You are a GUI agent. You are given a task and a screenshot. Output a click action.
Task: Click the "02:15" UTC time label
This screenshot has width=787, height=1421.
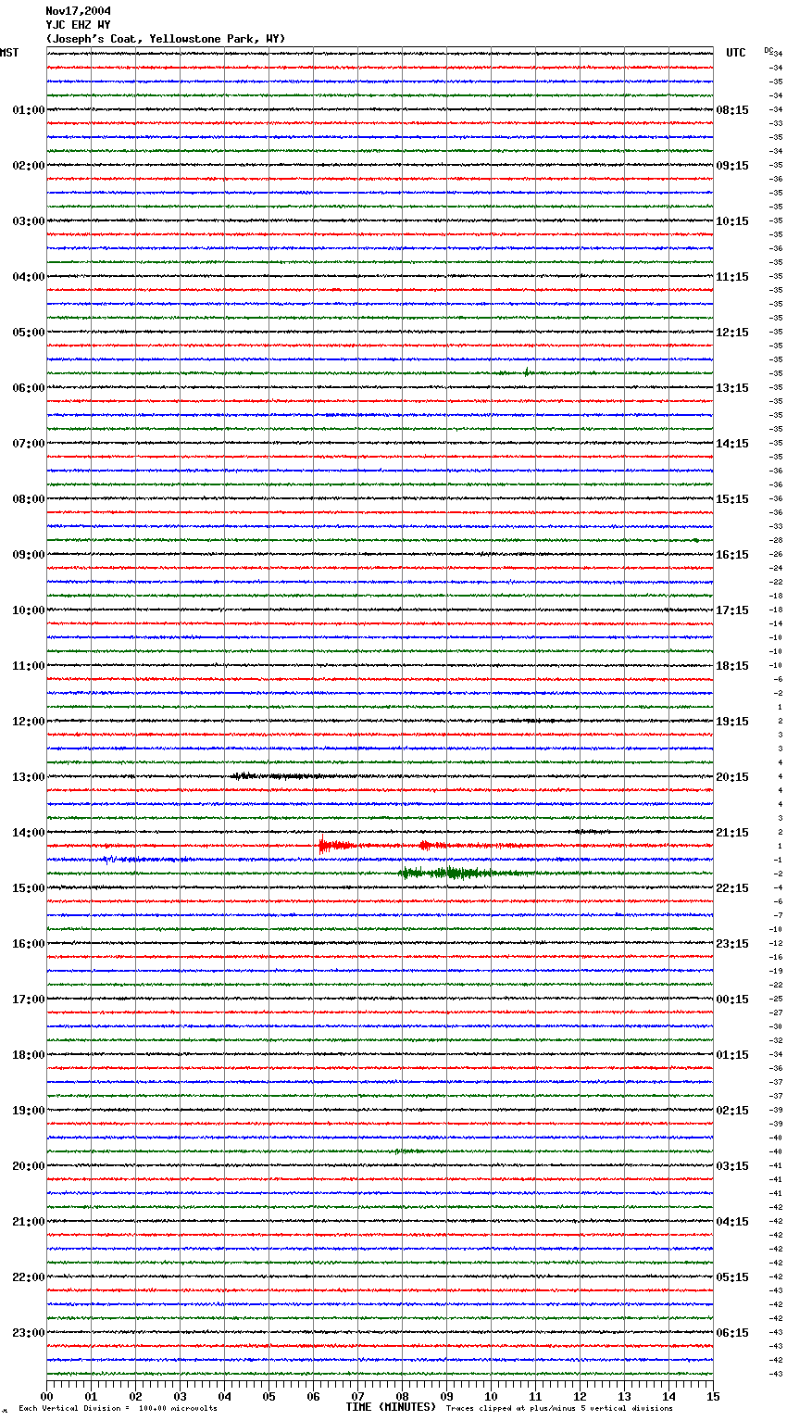click(x=732, y=1111)
